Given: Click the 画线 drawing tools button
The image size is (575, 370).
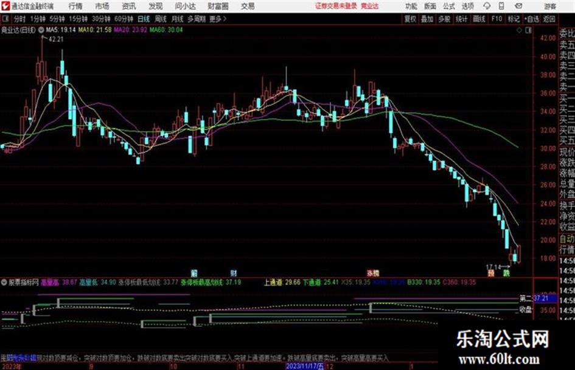Looking at the screenshot, I should coord(479,19).
